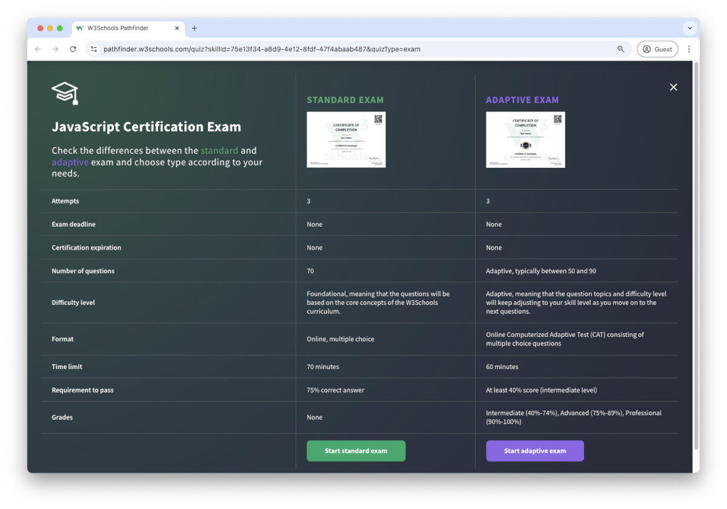This screenshot has width=727, height=509.
Task: Start the adaptive exam
Action: pos(534,451)
